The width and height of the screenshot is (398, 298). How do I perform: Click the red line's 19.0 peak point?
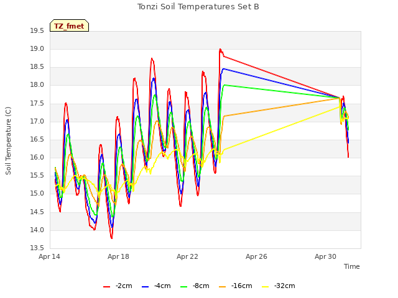(220, 50)
